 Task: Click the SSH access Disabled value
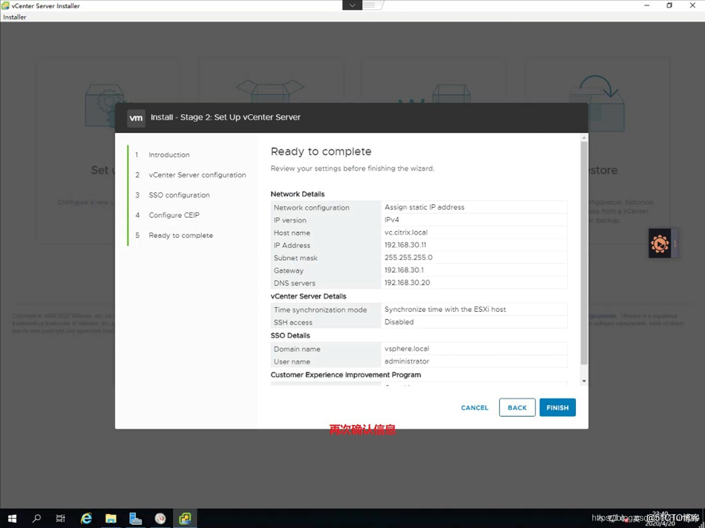pos(399,322)
